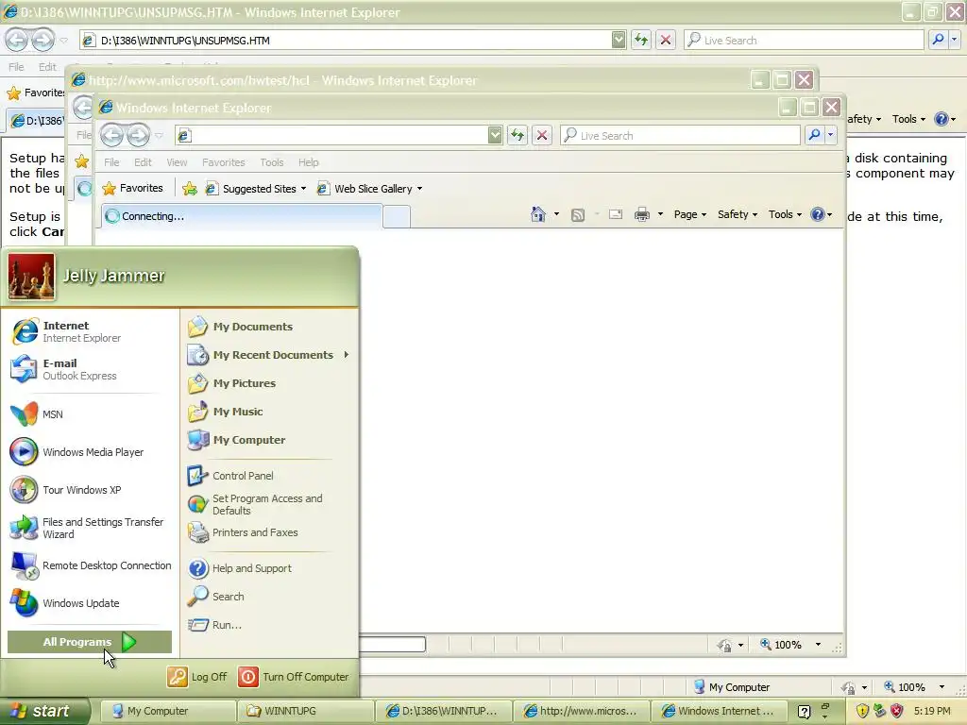The image size is (967, 725).
Task: Open Tools dropdown in front IE command bar
Action: (785, 214)
